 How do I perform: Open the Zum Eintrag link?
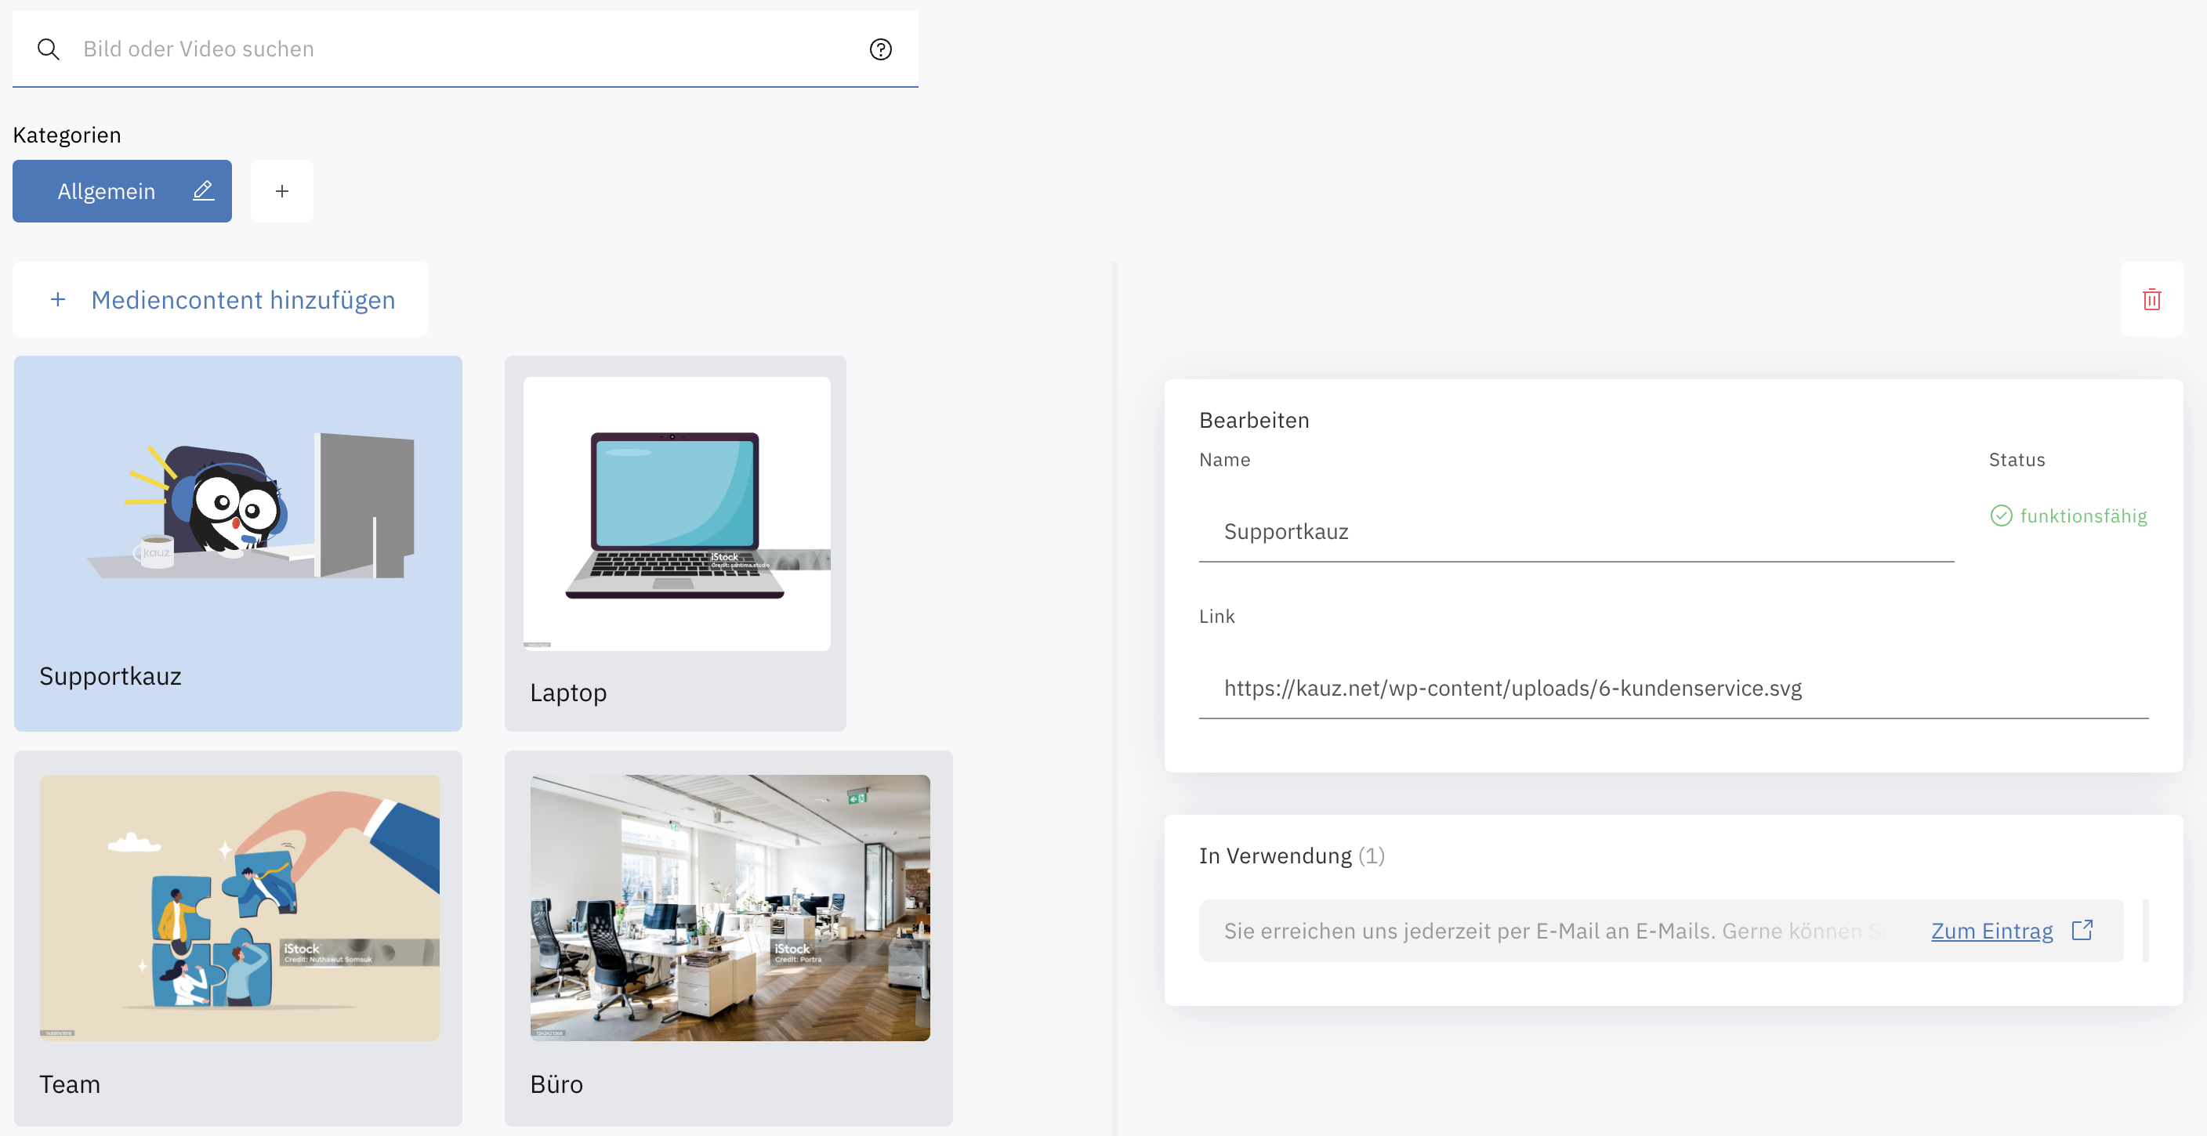(x=1991, y=931)
